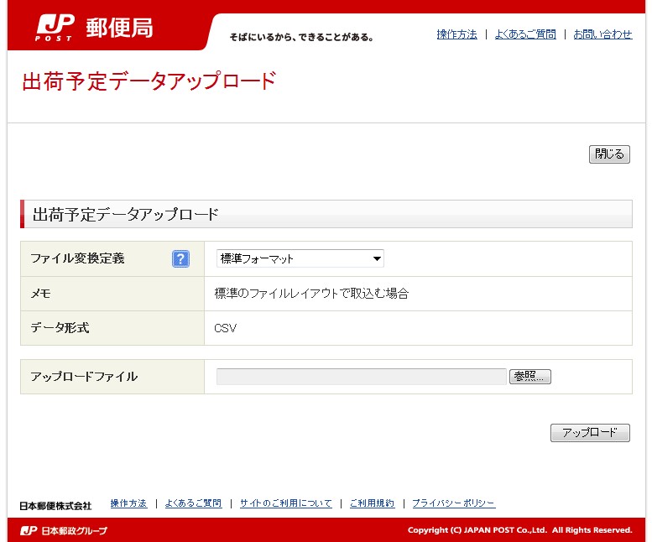Click the red 出荷予定データアップロード page heading
This screenshot has height=542, width=652.
pyautogui.click(x=149, y=81)
